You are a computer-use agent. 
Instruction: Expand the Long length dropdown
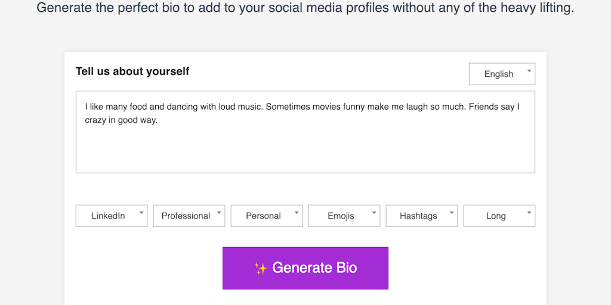pyautogui.click(x=496, y=216)
